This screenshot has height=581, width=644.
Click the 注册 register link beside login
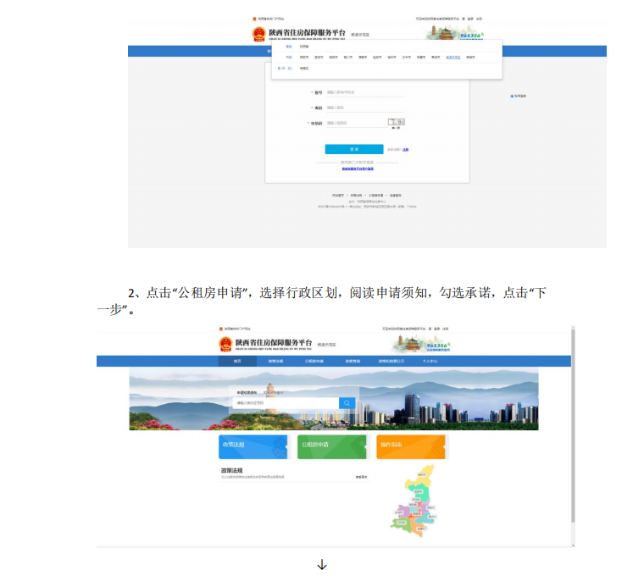tap(405, 149)
